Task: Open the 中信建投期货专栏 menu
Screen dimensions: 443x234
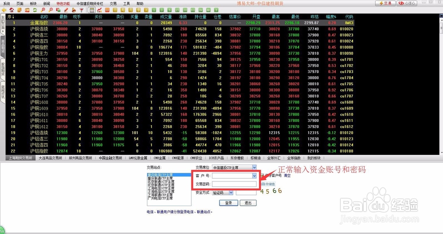Action: 90,4
